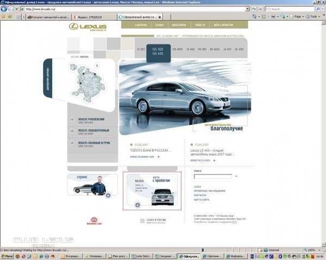This screenshot has height=260, width=326.
Task: Click the Lexus logo in the header
Action: (87, 27)
